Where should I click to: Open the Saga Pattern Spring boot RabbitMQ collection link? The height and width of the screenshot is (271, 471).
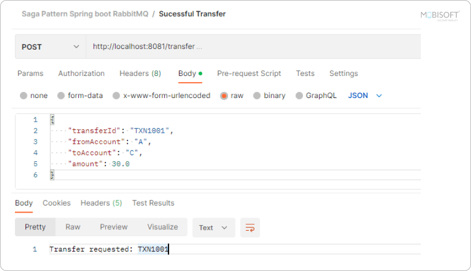coord(85,14)
